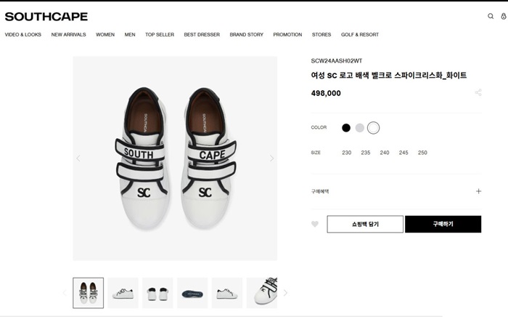Select size 240
508x317 pixels.
[x=385, y=153]
